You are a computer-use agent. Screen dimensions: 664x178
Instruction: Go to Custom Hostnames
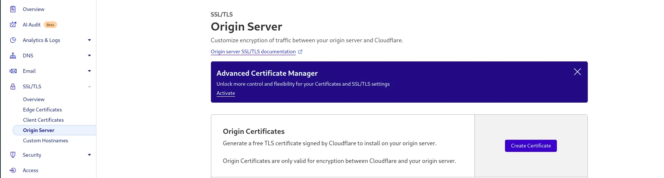(46, 140)
